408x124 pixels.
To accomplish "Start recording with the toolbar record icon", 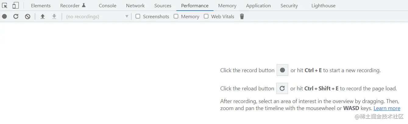I will [4, 16].
